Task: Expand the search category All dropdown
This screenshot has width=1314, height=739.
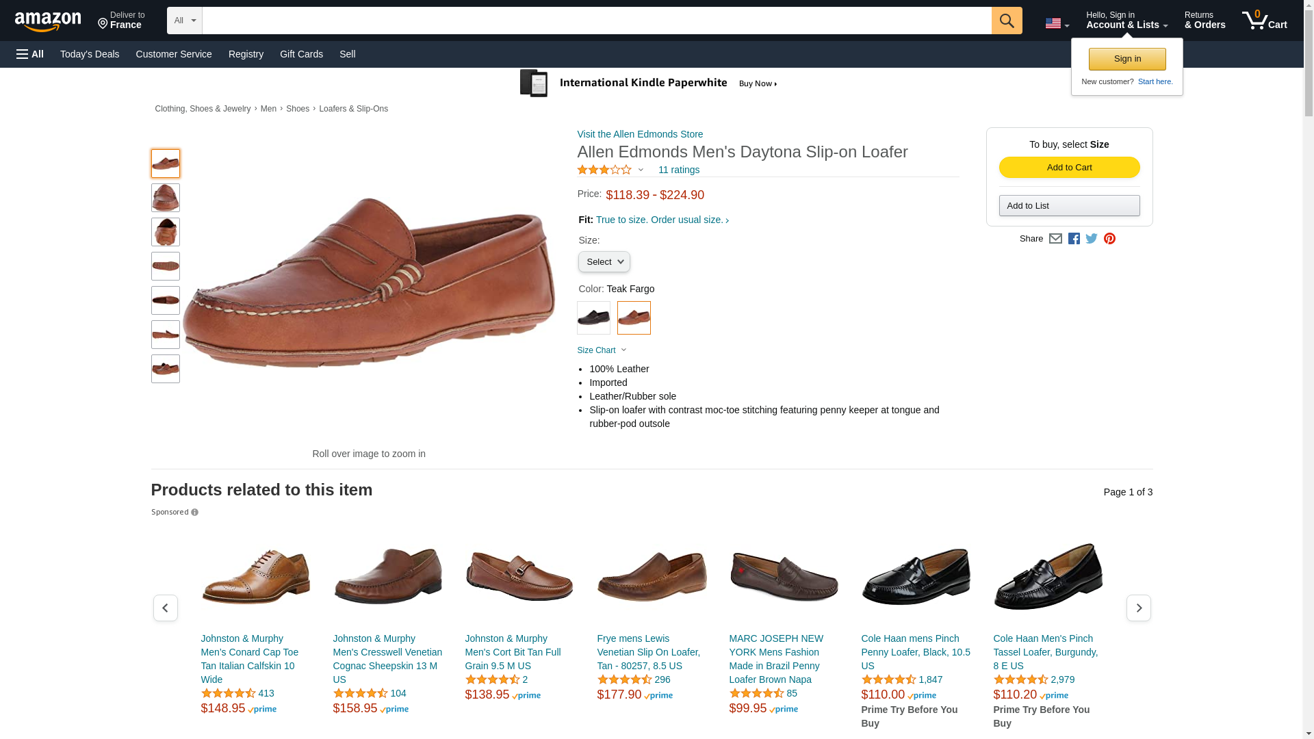Action: (x=185, y=21)
